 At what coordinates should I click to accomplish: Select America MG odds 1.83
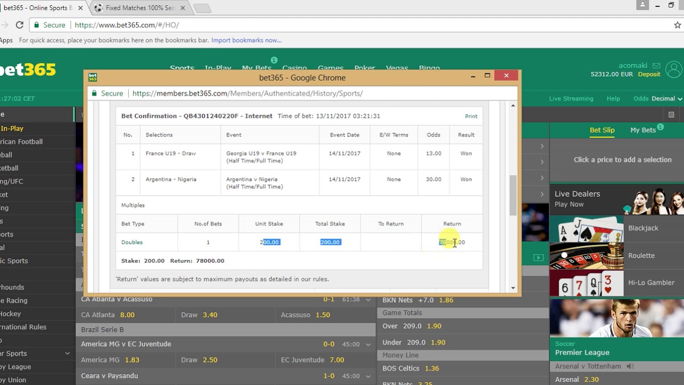coord(126,360)
